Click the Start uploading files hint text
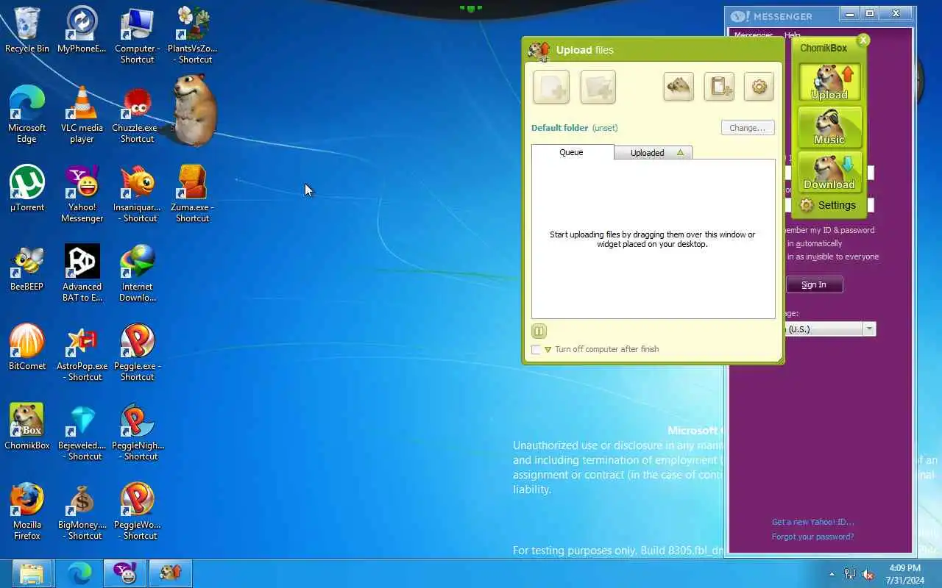The width and height of the screenshot is (942, 588). (652, 240)
